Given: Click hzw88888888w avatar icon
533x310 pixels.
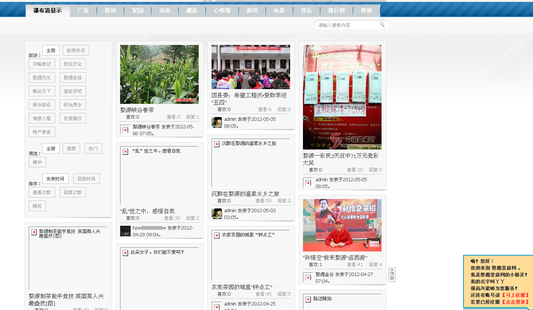Looking at the screenshot, I should click(x=125, y=231).
